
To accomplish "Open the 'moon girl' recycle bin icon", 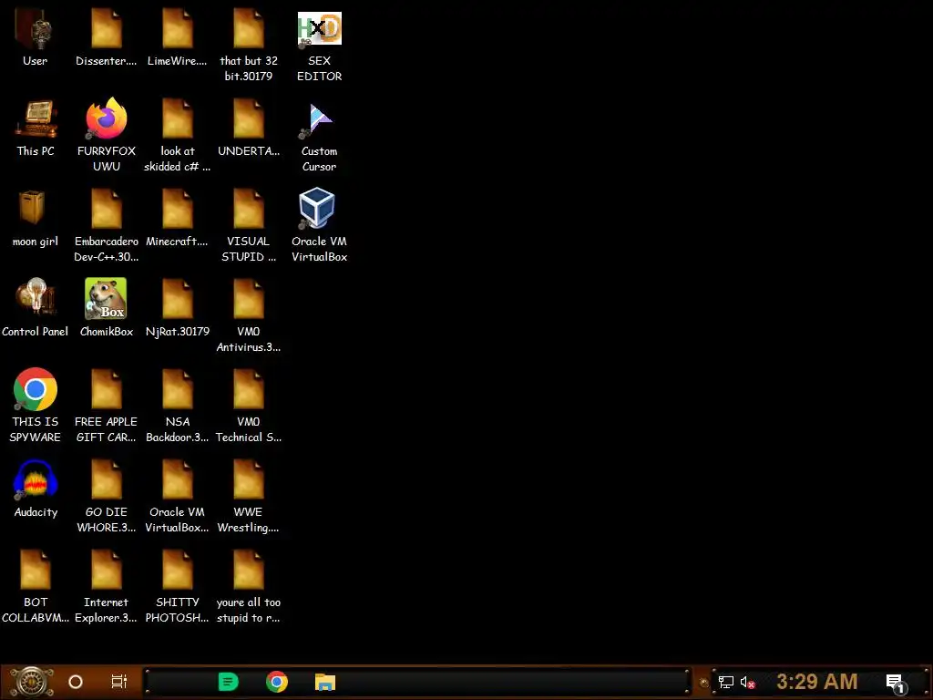I will (36, 218).
